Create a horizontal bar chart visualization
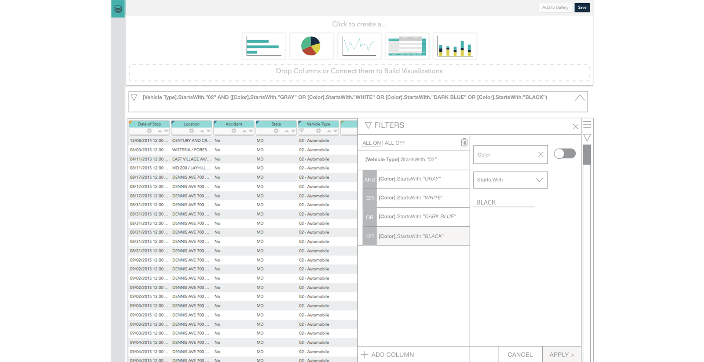The image size is (704, 362). [x=264, y=46]
